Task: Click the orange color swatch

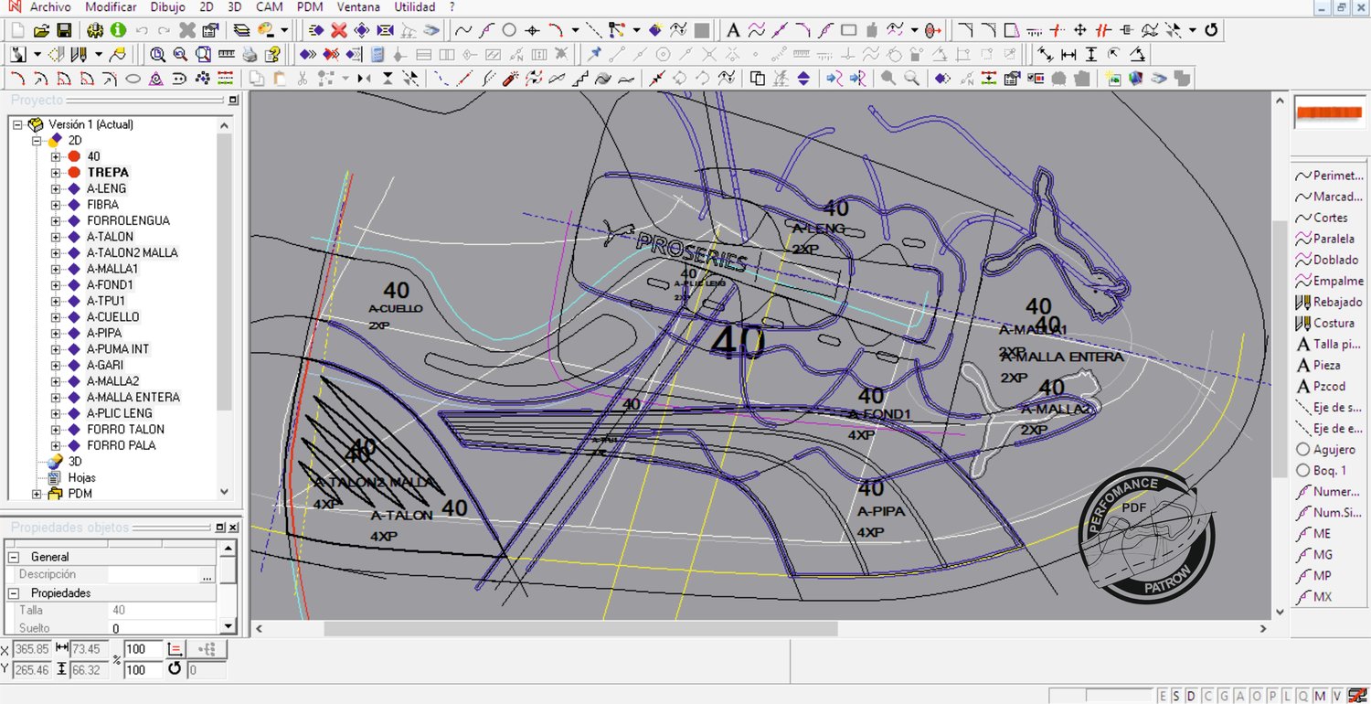Action: pyautogui.click(x=1329, y=113)
